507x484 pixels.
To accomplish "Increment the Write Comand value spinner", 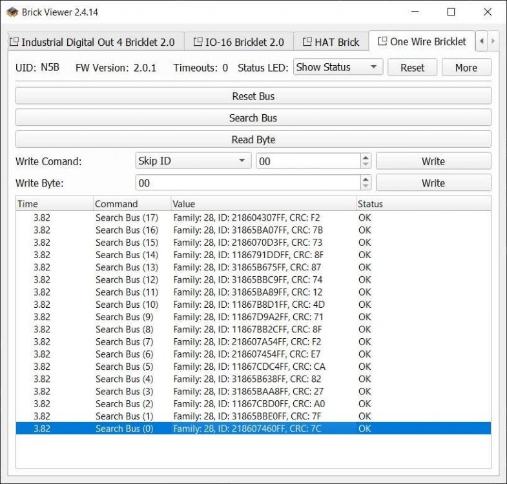I will coord(366,157).
